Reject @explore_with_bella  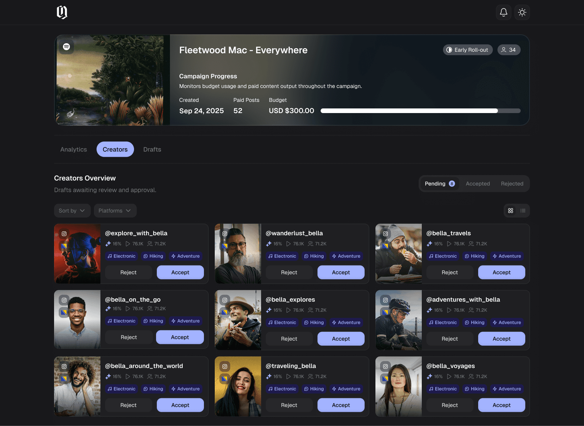tap(129, 272)
